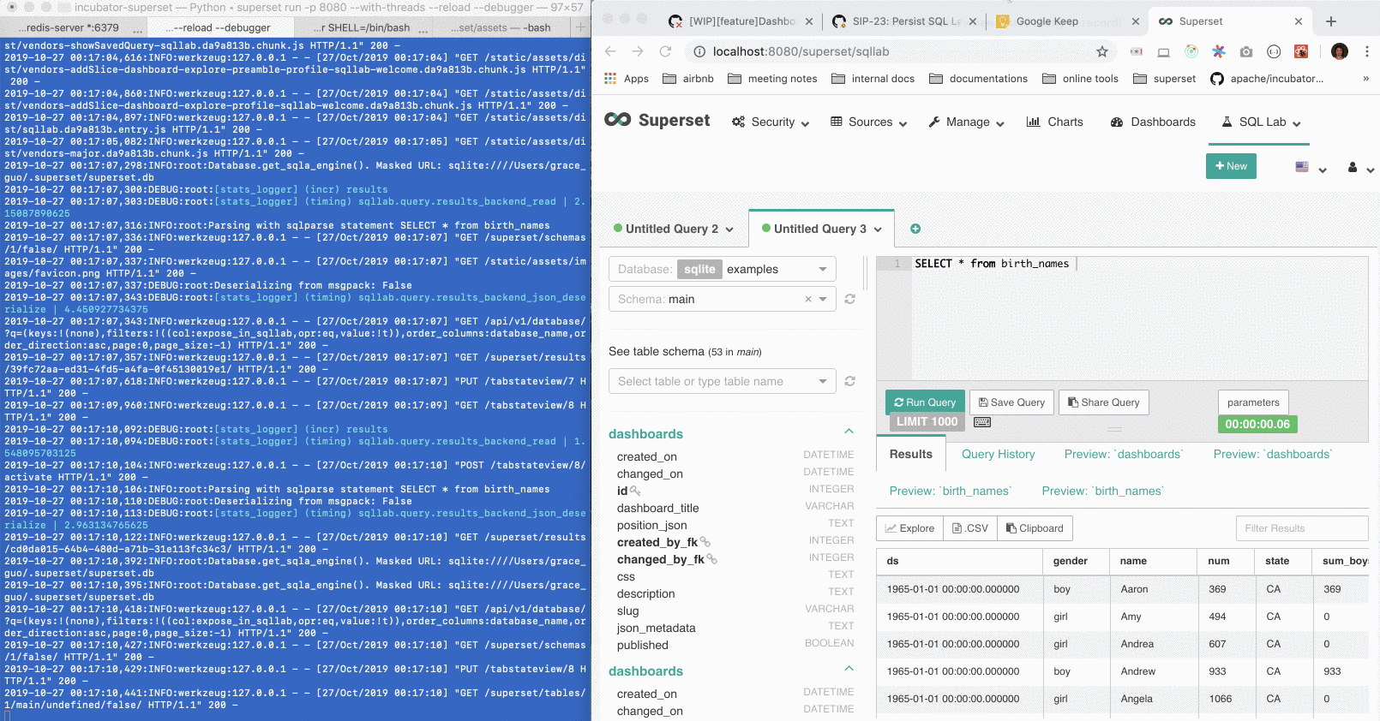Viewport: 1380px width, 721px height.
Task: Open the first Preview: `dashboards` tab
Action: (x=1124, y=455)
